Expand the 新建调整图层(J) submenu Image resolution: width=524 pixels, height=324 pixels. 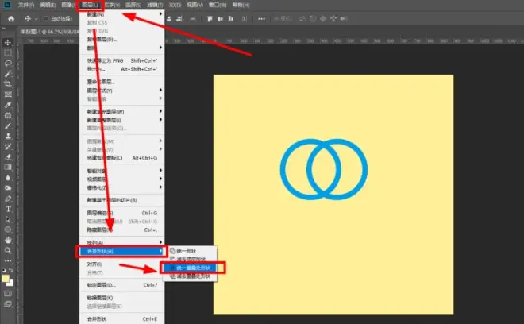coord(122,120)
